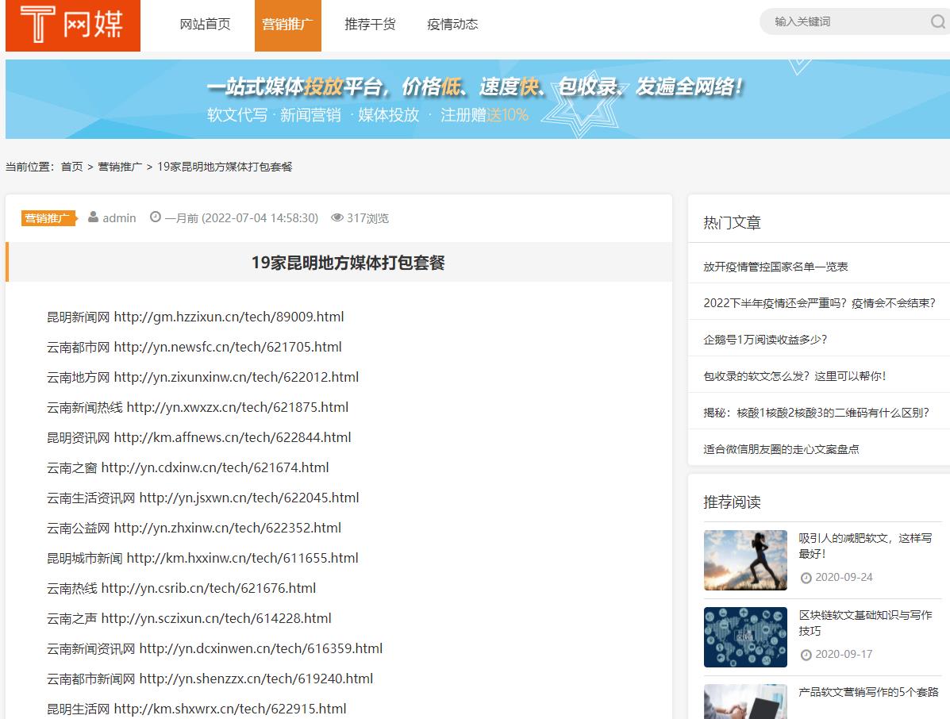950x719 pixels.
Task: Click the T网媒 site logo
Action: coord(73,25)
